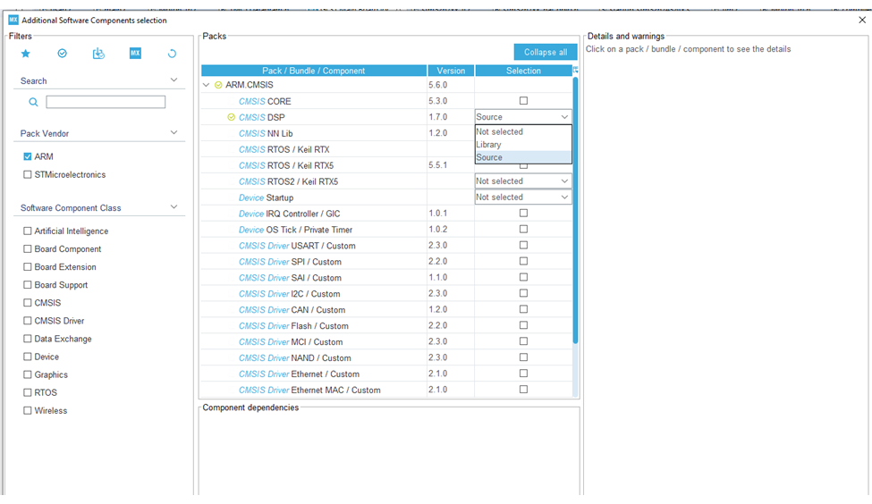872x504 pixels.
Task: Click the MX application icon in title bar
Action: (x=13, y=20)
